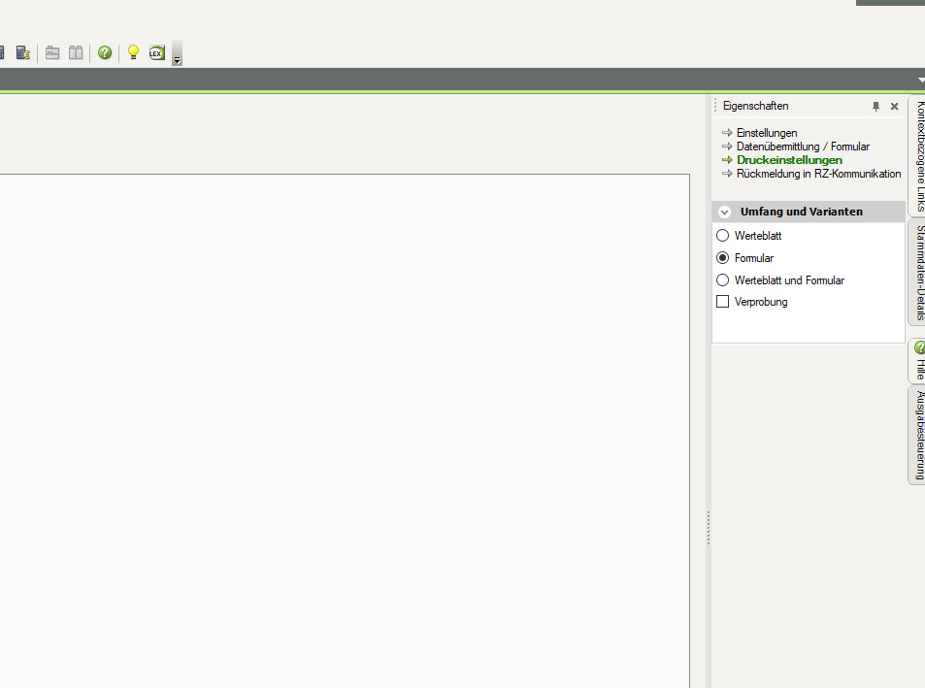Open the toolbar overflow options arrow
This screenshot has height=688, width=925.
177,60
